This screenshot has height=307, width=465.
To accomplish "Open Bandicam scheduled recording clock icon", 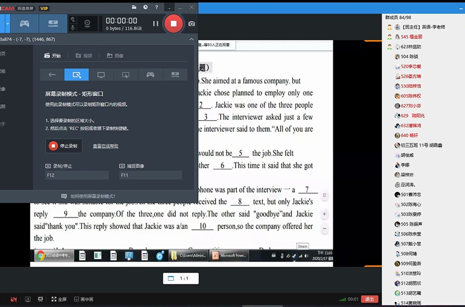I will pyautogui.click(x=145, y=7).
